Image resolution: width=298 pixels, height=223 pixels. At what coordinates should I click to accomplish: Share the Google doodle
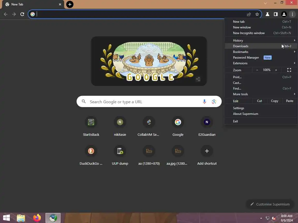point(198,79)
